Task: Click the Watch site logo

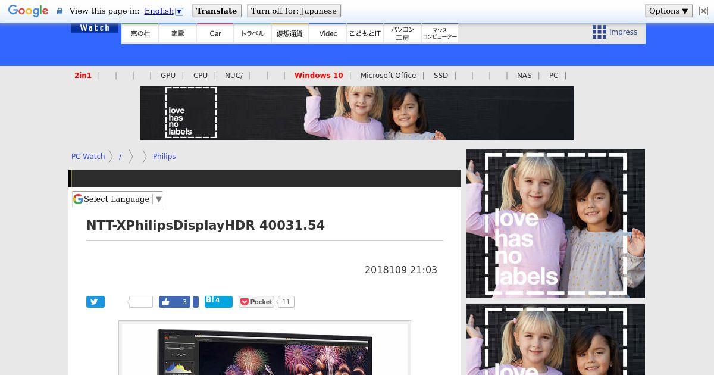Action: [x=95, y=28]
